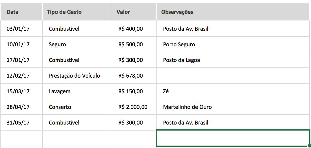Click the fill handle of the green selected cell
Image resolution: width=311 pixels, height=148 pixels.
(309, 146)
